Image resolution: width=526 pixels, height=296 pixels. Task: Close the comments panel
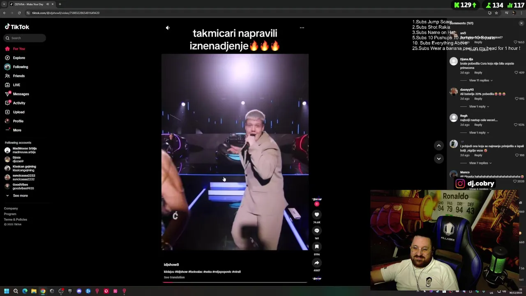point(521,23)
